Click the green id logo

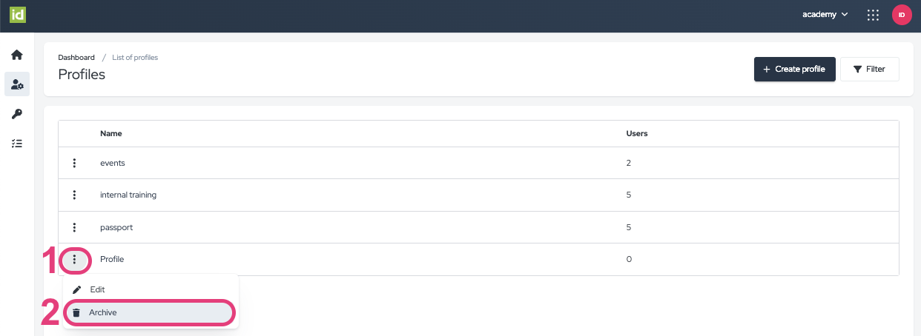point(18,14)
